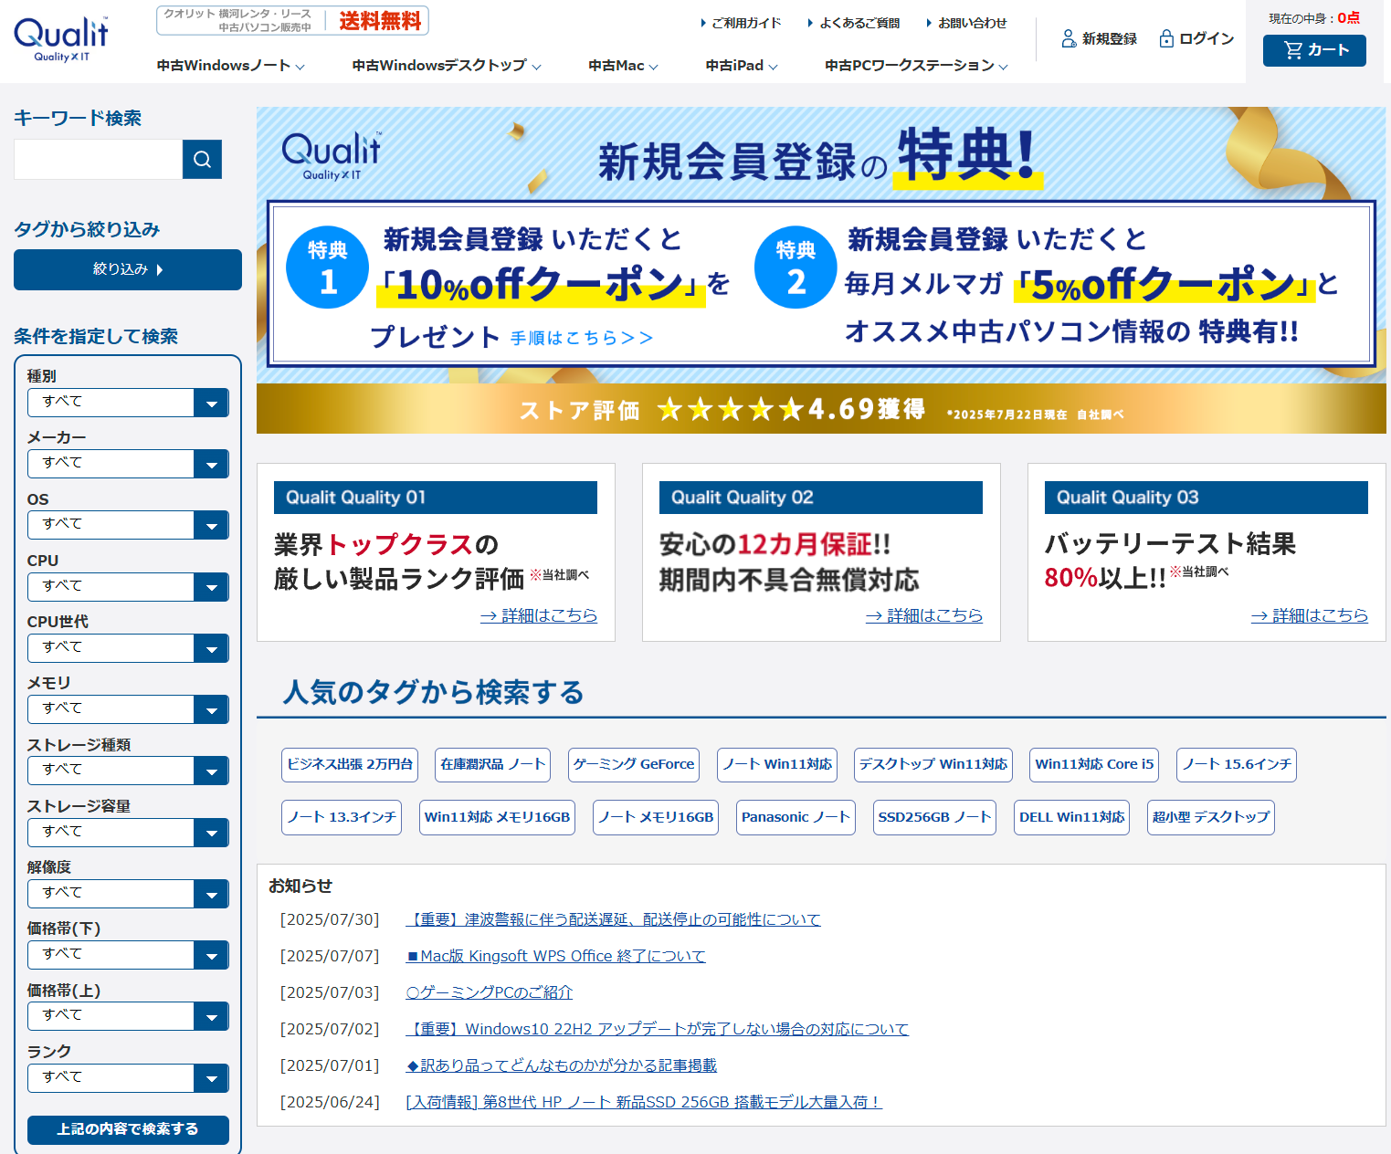Screen dimensions: 1391x1154
Task: Select the ビジネス出張 2万円台 tag
Action: [x=350, y=764]
